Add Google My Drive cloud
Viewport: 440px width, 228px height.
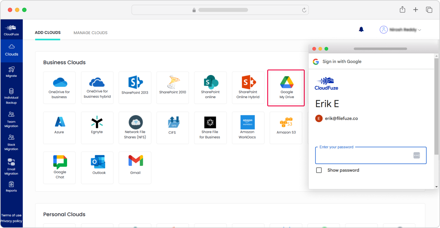coord(286,88)
